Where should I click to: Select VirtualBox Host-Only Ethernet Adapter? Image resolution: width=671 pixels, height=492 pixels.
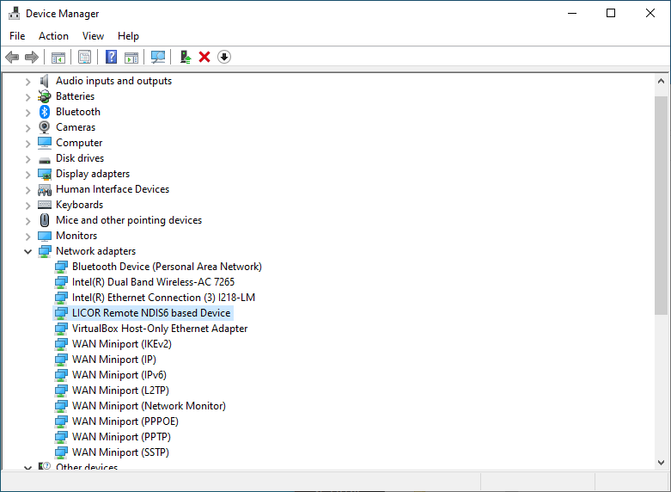[x=160, y=329]
